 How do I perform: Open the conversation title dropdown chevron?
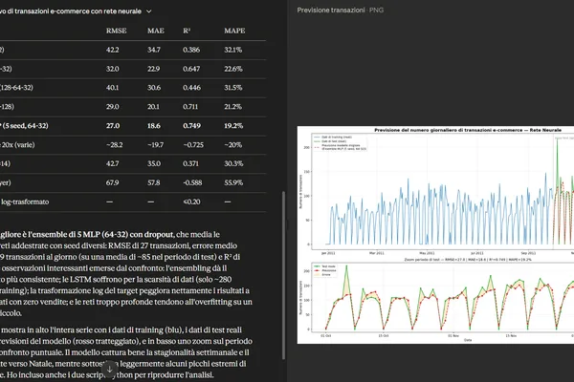[x=149, y=11]
